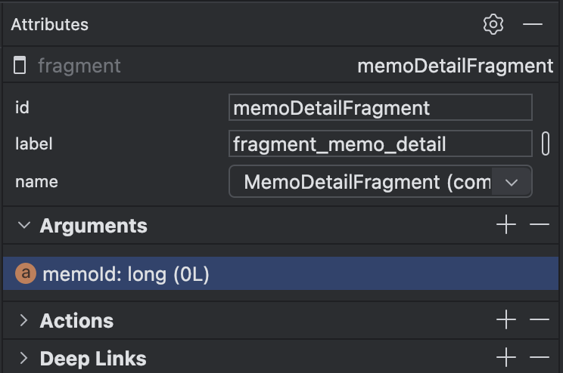This screenshot has width=563, height=373.
Task: Open the resource picker beside the label field
Action: click(x=546, y=143)
